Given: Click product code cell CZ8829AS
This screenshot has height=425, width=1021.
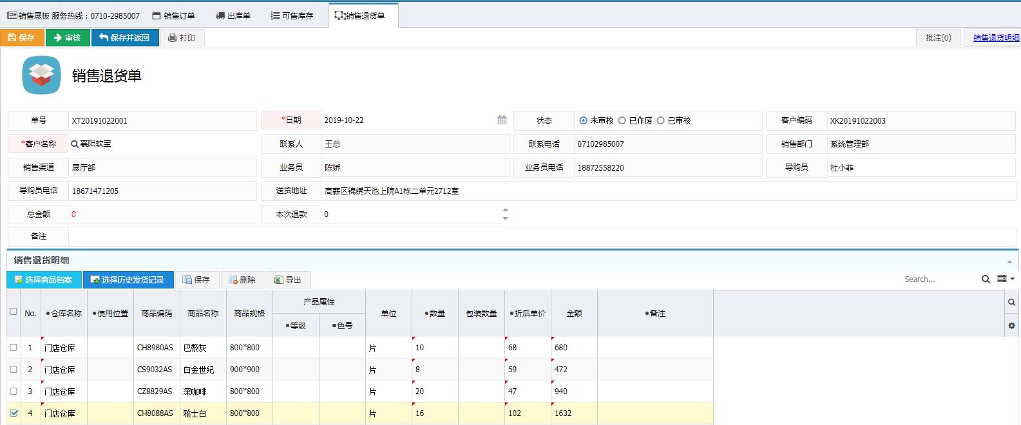Looking at the screenshot, I should [157, 392].
